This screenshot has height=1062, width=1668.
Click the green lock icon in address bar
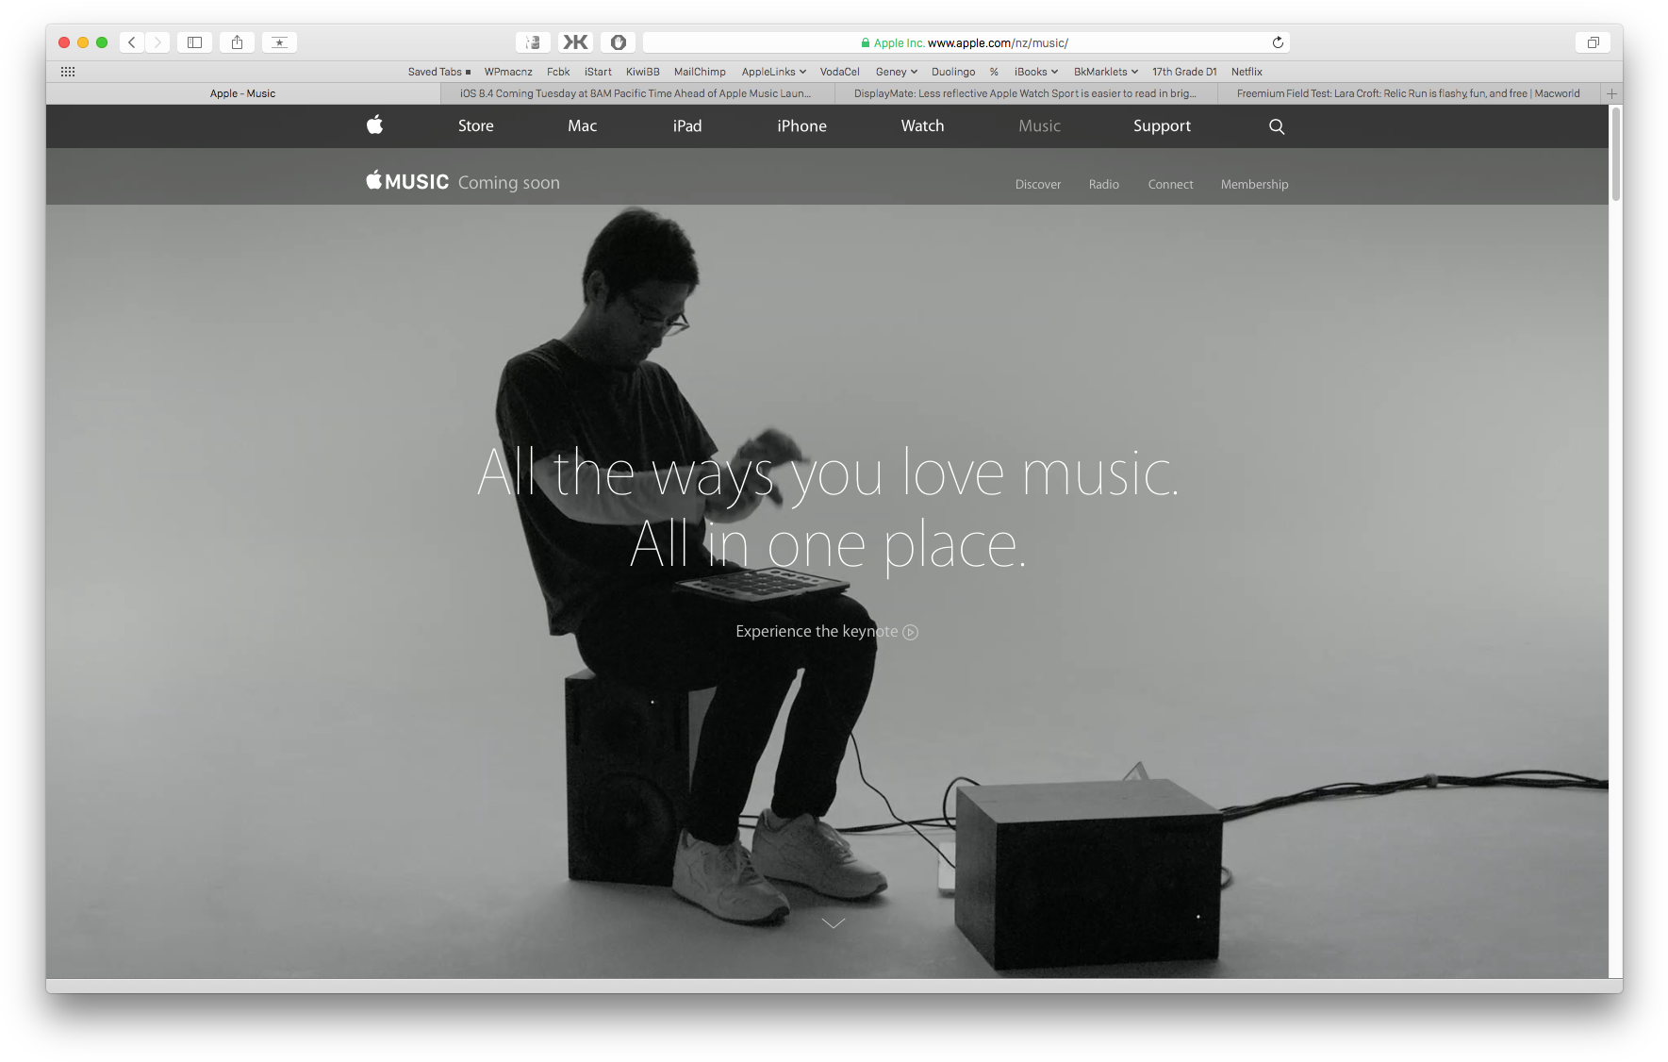(866, 42)
